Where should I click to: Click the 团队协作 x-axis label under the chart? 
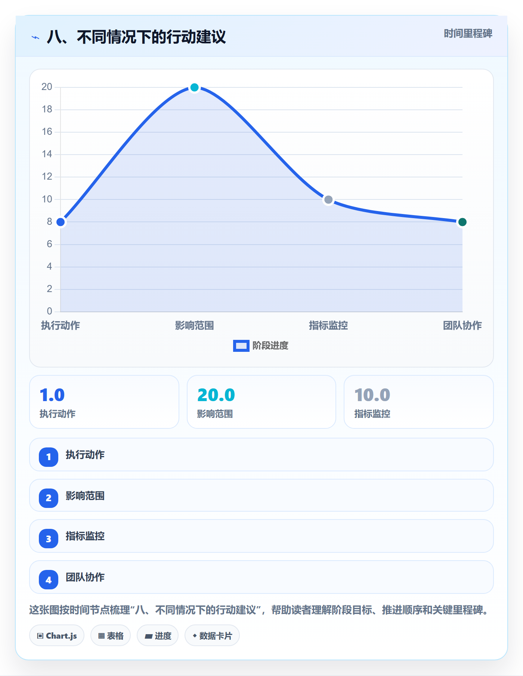(x=462, y=325)
